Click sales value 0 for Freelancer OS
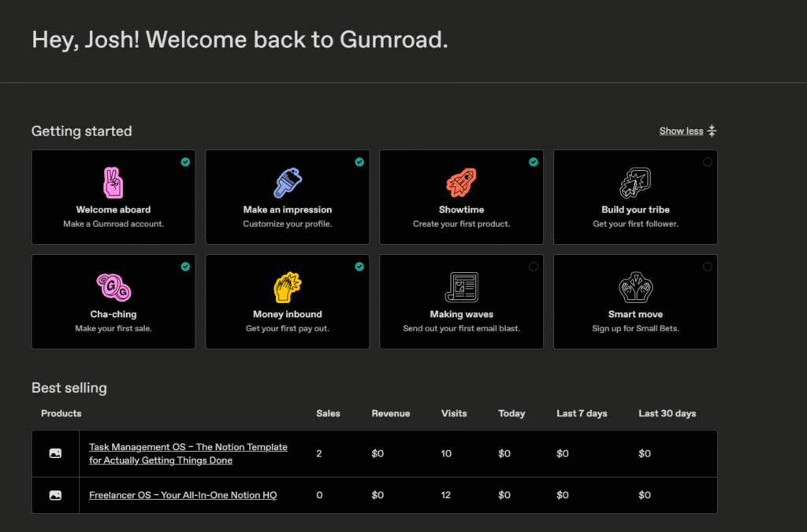The width and height of the screenshot is (807, 532). click(x=319, y=495)
